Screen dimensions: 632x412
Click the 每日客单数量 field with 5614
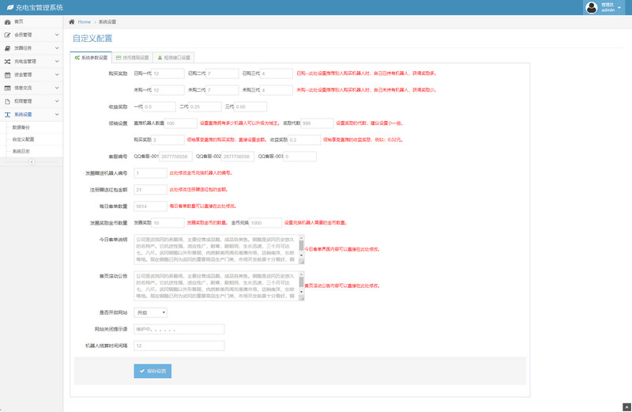point(150,206)
